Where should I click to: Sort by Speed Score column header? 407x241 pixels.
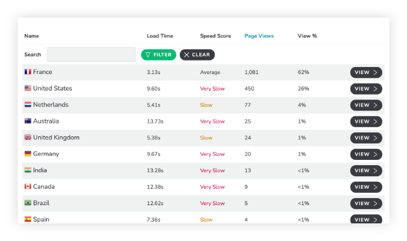(215, 36)
